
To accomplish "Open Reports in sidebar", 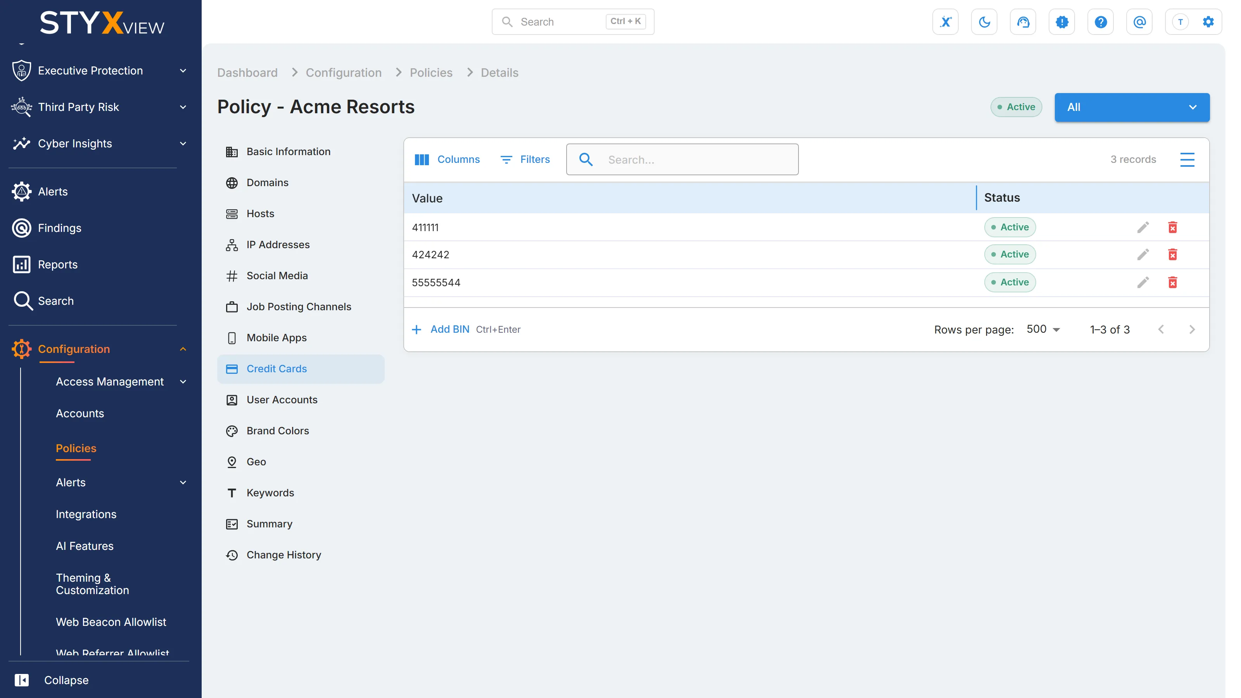I will coord(57,264).
